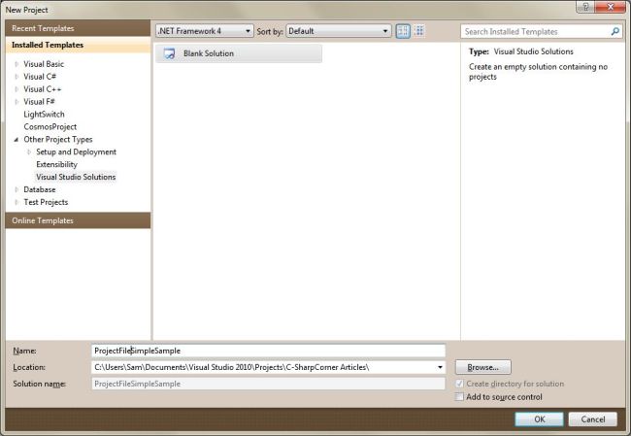Open the .NET Framework 4 dropdown

click(205, 31)
